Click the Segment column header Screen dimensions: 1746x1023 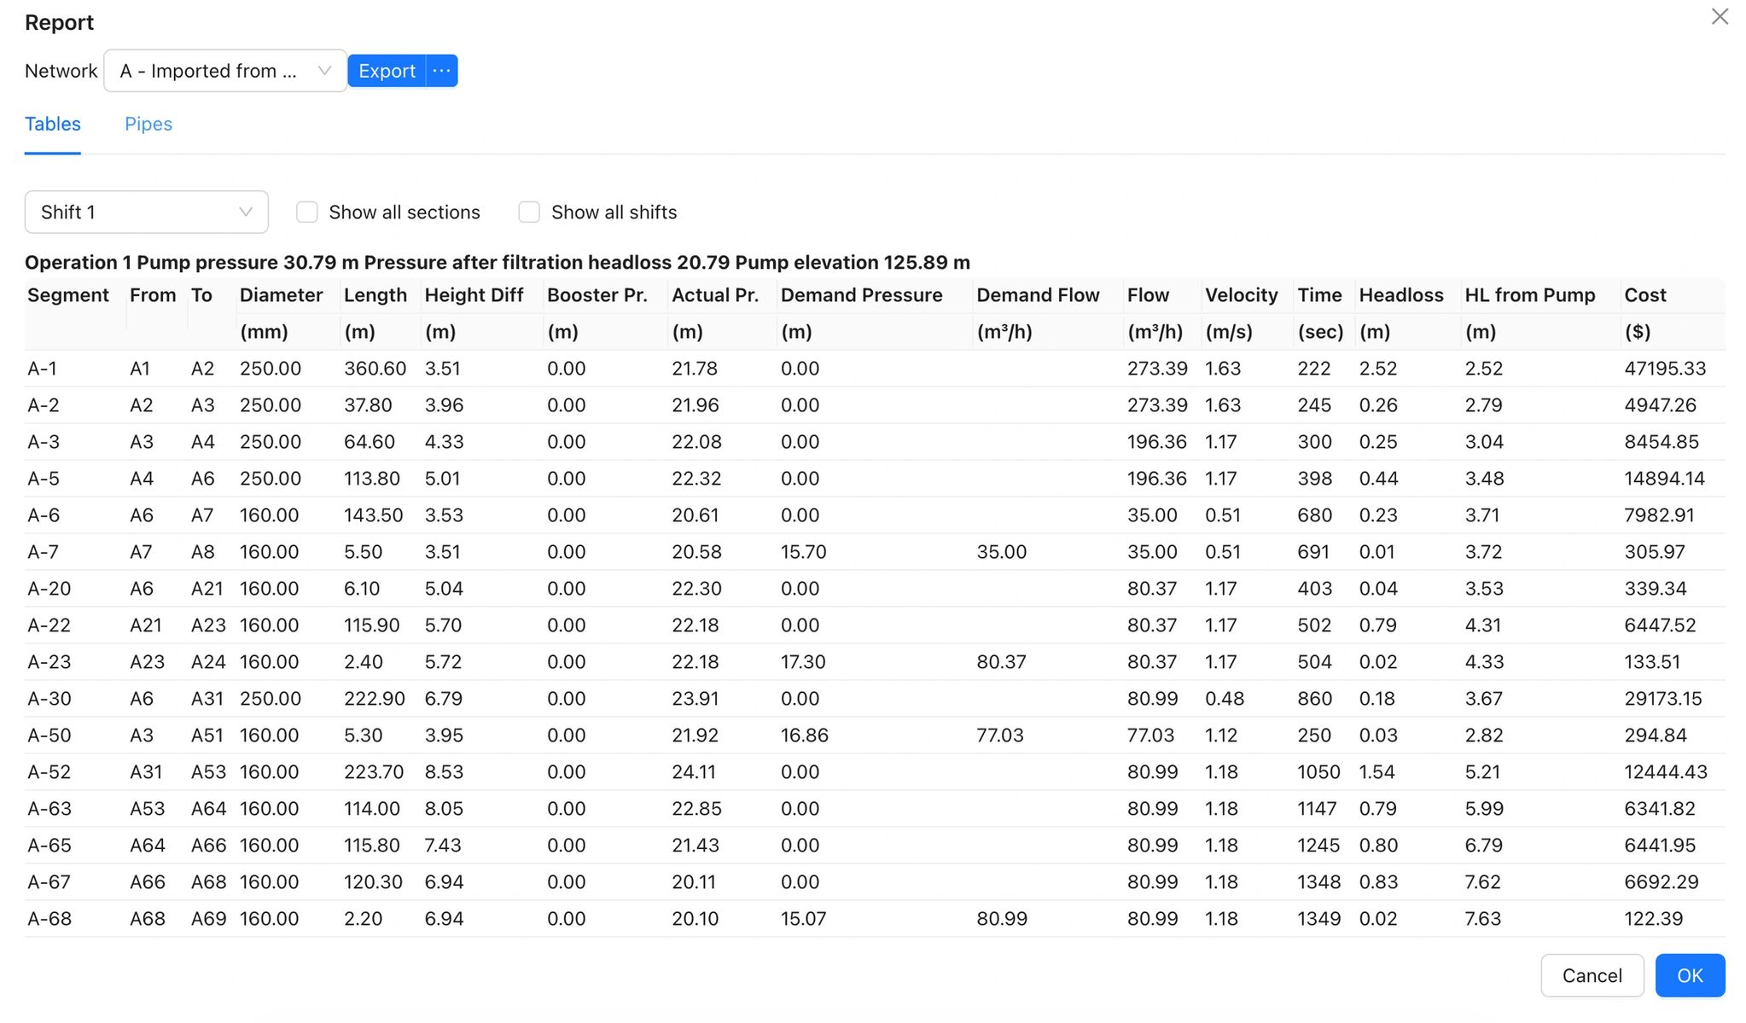click(68, 295)
